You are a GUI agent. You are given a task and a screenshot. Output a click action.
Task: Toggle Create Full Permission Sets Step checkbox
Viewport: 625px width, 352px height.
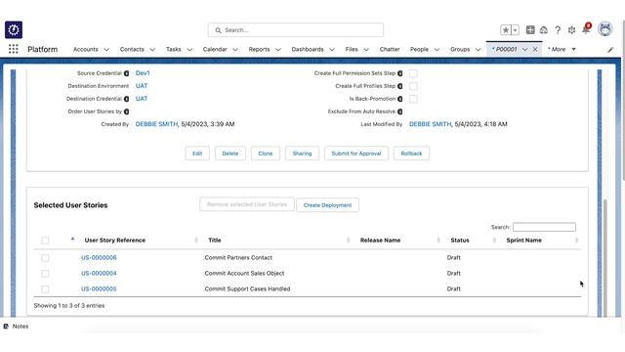point(413,73)
